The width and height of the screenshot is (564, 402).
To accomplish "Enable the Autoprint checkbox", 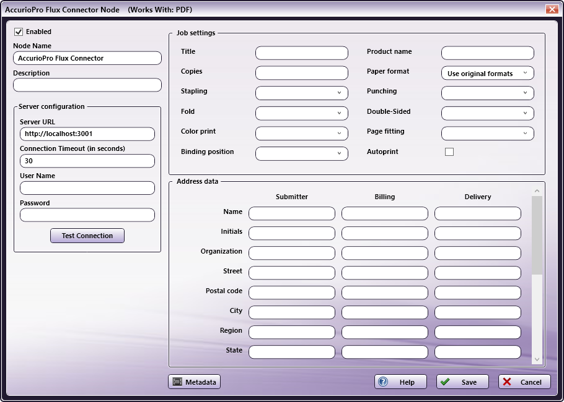I will tap(449, 152).
